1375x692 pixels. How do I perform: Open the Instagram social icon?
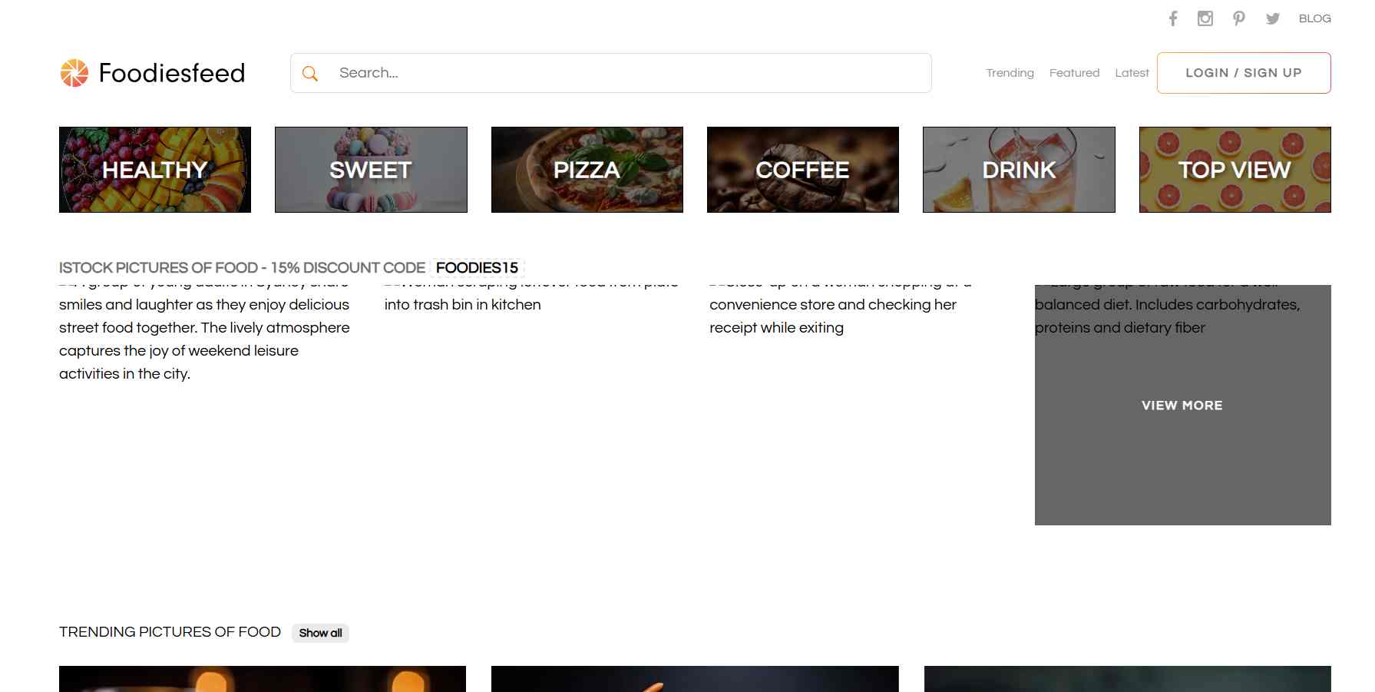pyautogui.click(x=1205, y=18)
